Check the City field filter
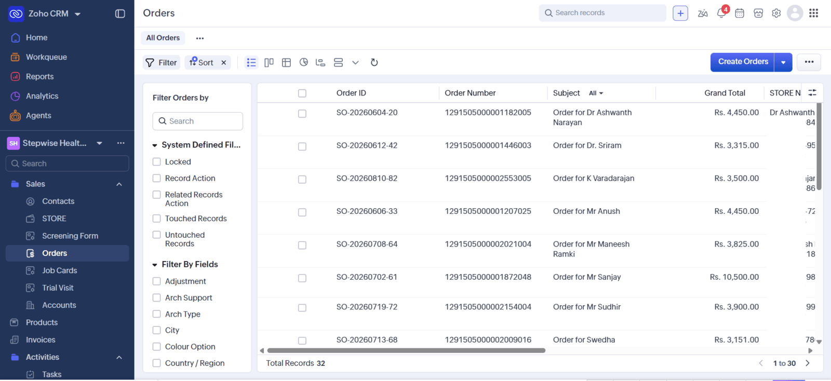This screenshot has width=831, height=381. pyautogui.click(x=156, y=330)
